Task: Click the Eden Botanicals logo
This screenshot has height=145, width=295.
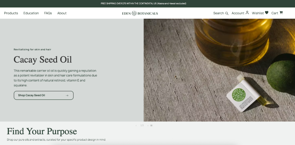Action: [x=140, y=13]
